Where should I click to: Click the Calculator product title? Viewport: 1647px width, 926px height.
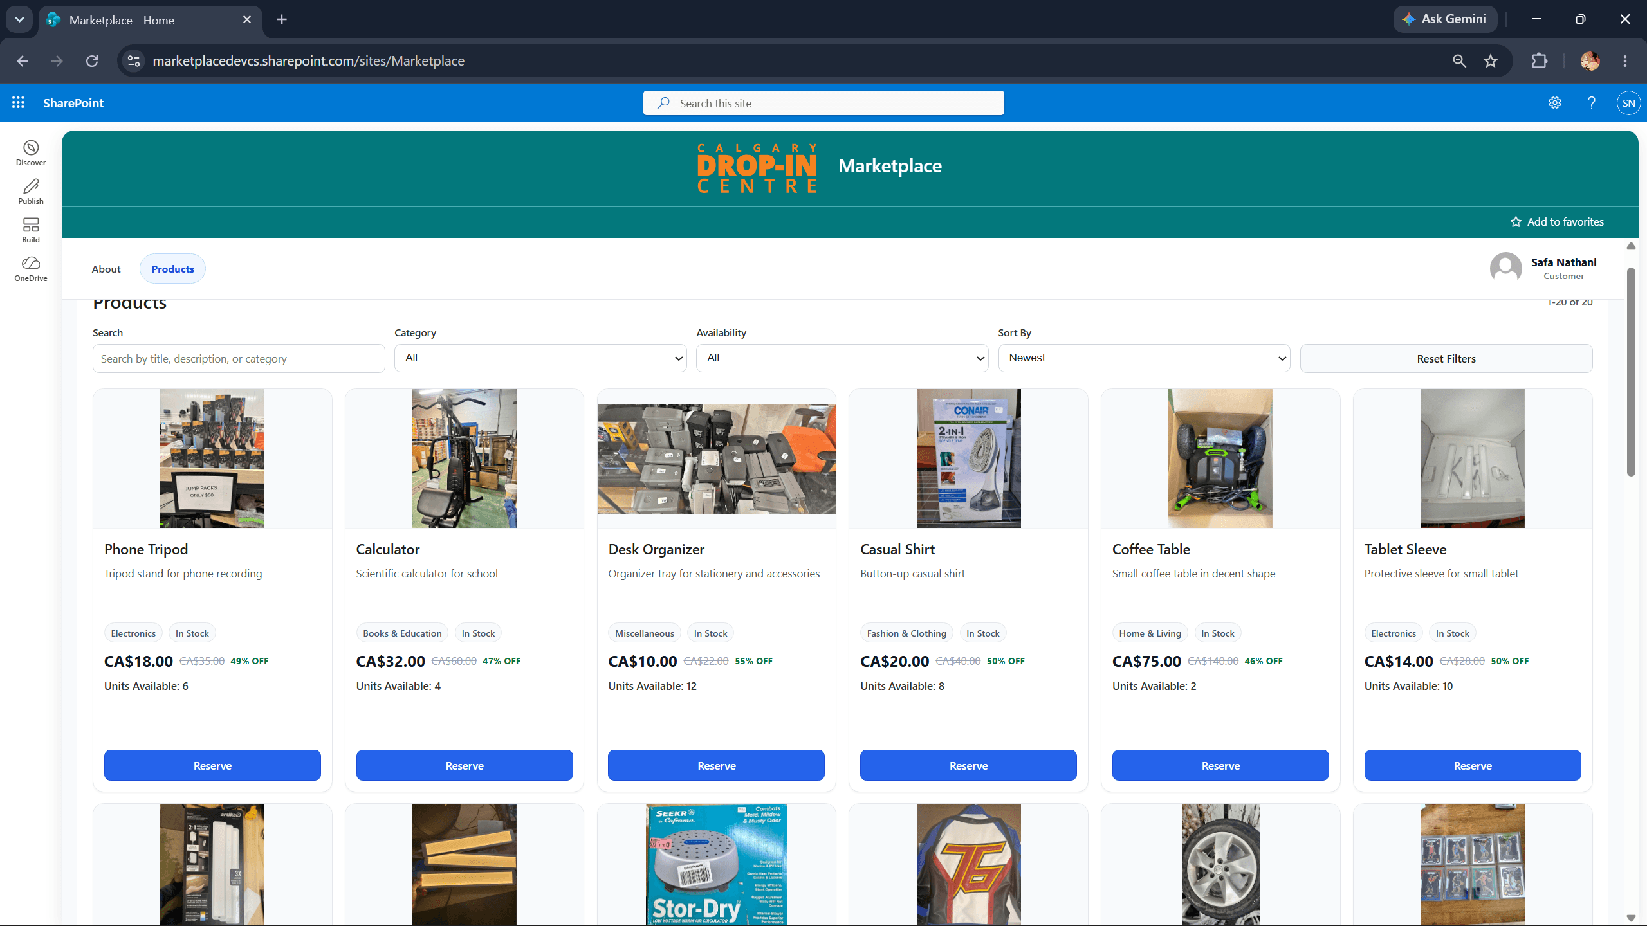[388, 549]
